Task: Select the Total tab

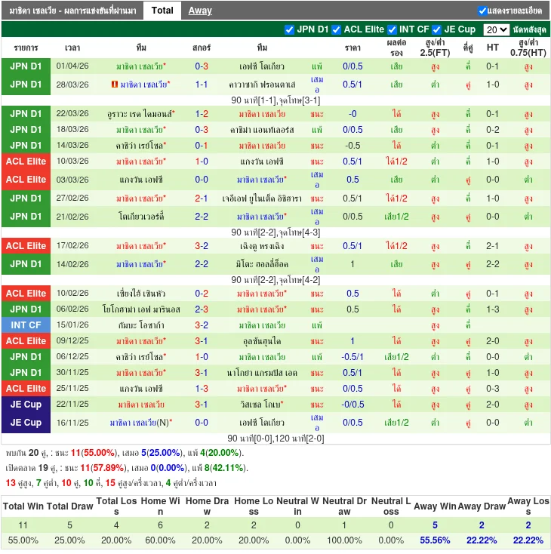Action: point(162,11)
